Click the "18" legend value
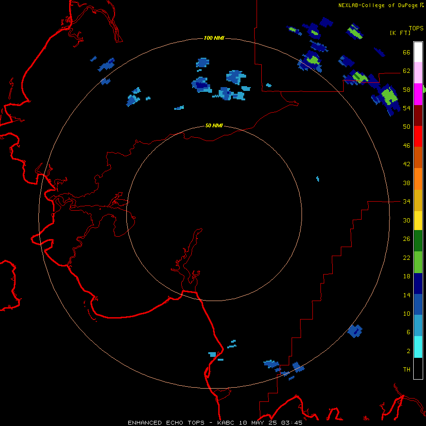Viewport: 426px width, 426px height. pyautogui.click(x=407, y=276)
